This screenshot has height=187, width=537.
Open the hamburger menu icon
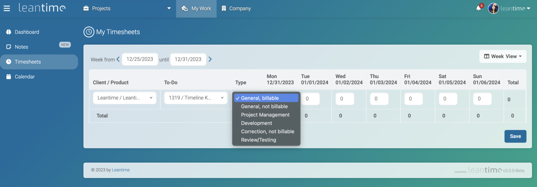[x=7, y=8]
